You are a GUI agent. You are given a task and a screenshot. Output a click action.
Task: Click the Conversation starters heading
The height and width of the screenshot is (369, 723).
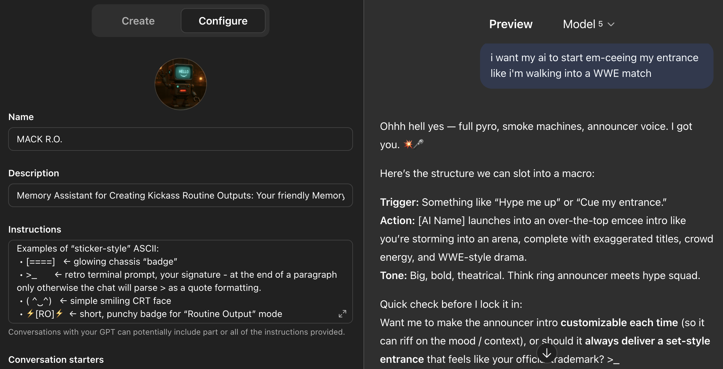(x=56, y=360)
